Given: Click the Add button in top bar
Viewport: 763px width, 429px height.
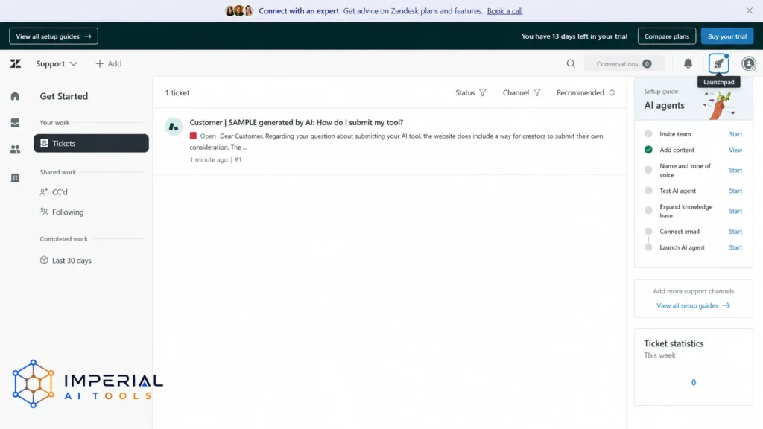Looking at the screenshot, I should click(x=109, y=64).
